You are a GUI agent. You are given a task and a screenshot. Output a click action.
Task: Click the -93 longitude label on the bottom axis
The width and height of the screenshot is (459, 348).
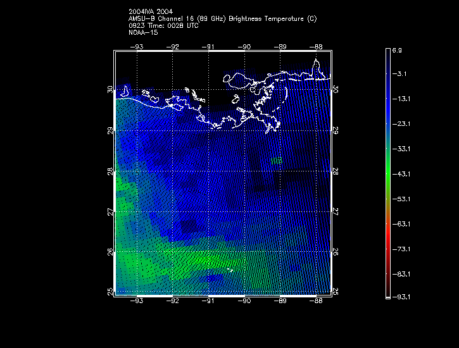pyautogui.click(x=137, y=301)
